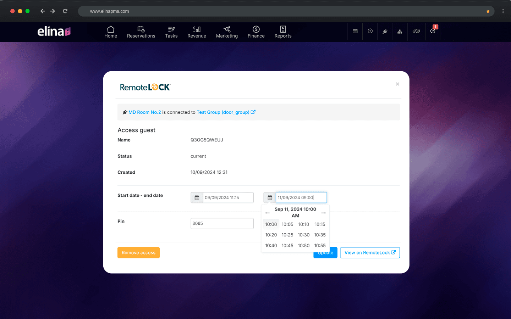Open the Tasks menu

[171, 32]
